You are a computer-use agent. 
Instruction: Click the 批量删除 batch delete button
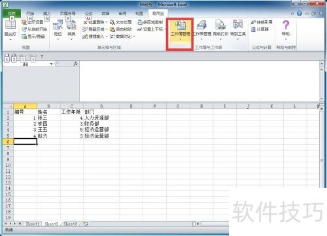click(x=95, y=22)
